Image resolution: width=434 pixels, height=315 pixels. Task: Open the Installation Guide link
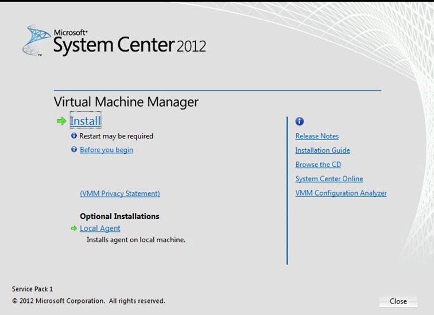(323, 150)
